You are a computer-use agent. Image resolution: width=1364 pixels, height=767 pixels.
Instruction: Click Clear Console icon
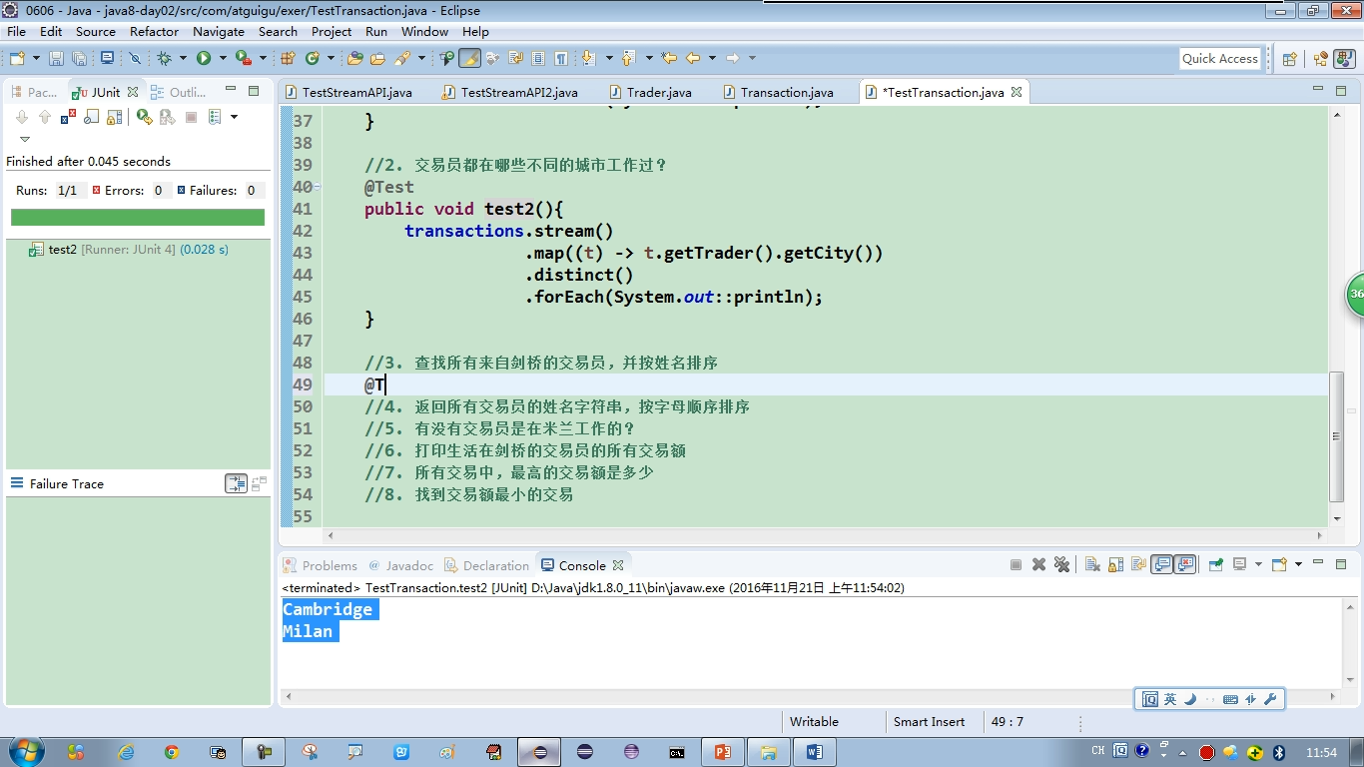click(1092, 565)
